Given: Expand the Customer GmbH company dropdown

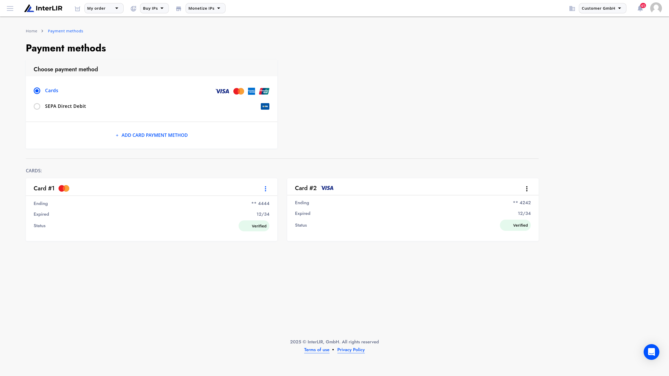Looking at the screenshot, I should click(x=602, y=8).
